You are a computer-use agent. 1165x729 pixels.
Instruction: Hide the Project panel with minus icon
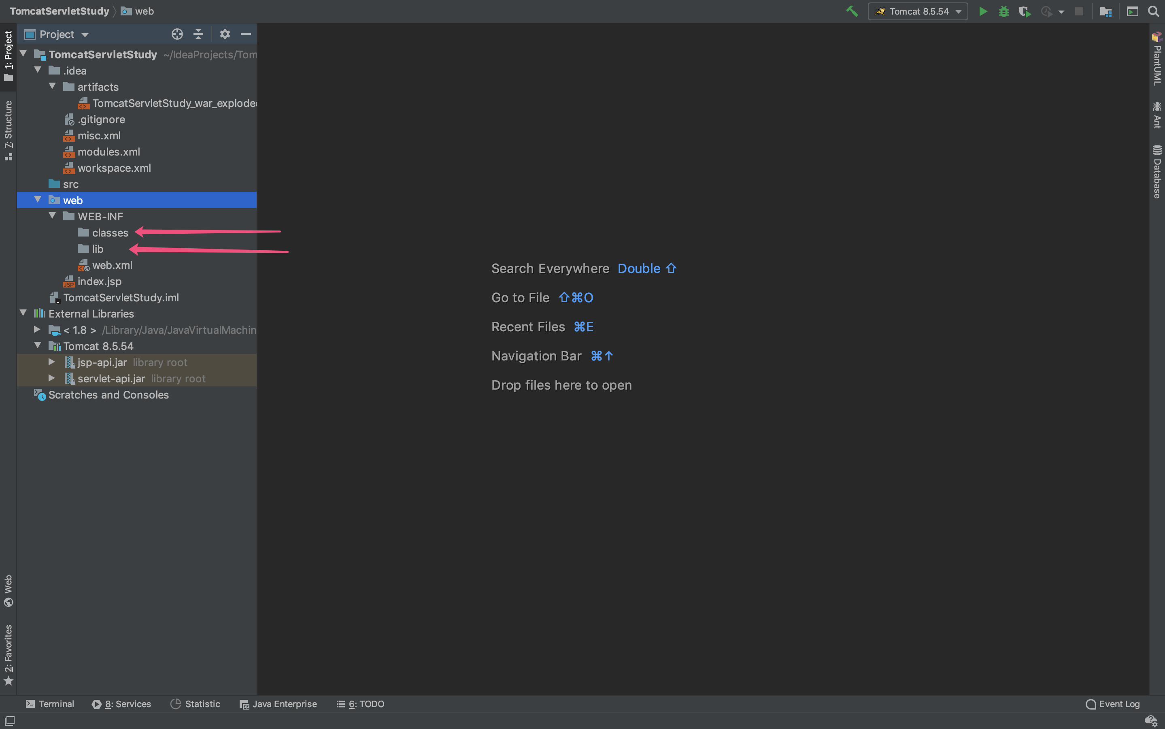click(x=246, y=34)
